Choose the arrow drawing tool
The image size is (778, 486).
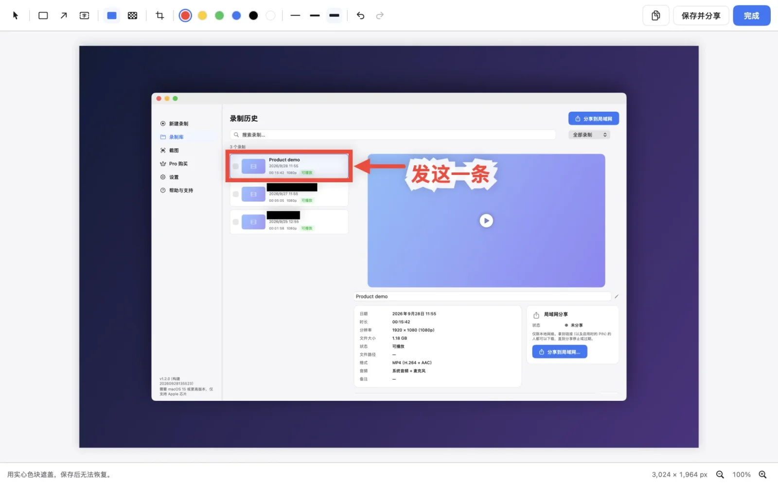[64, 16]
